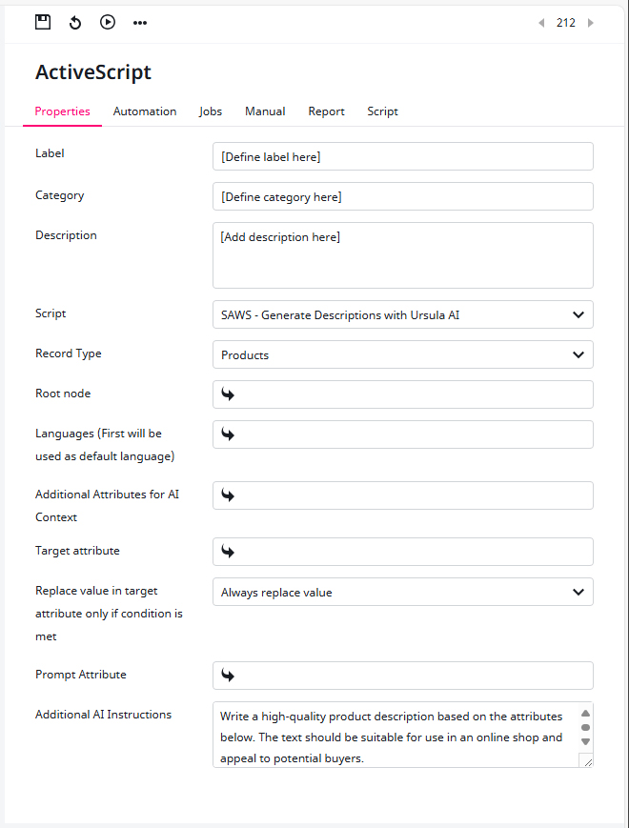Click the Additional Attributes for AI Context field
Viewport: 629px width, 828px height.
coord(403,495)
